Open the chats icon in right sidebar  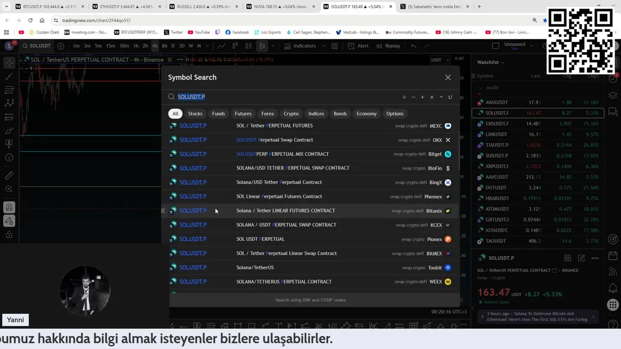tap(613, 112)
